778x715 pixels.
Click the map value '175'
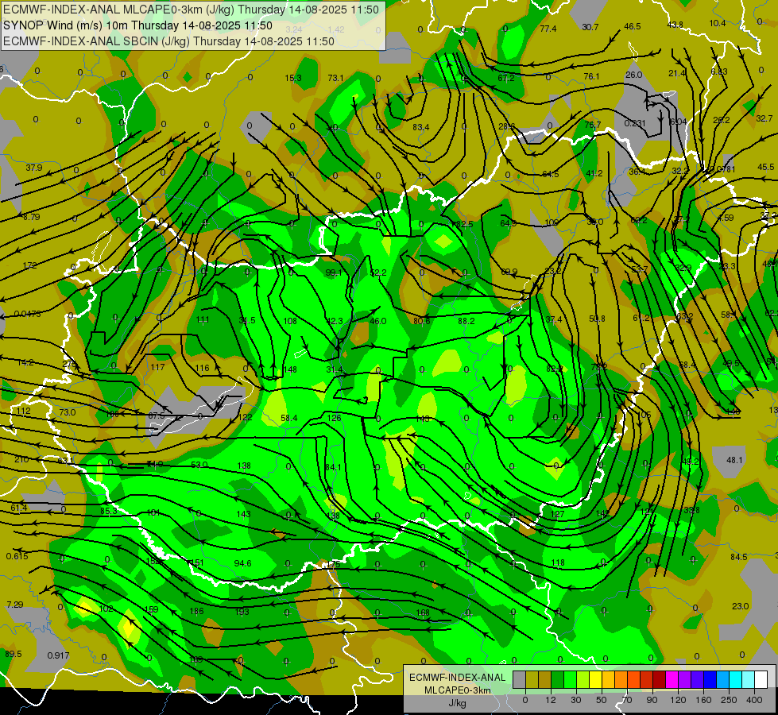[334, 565]
